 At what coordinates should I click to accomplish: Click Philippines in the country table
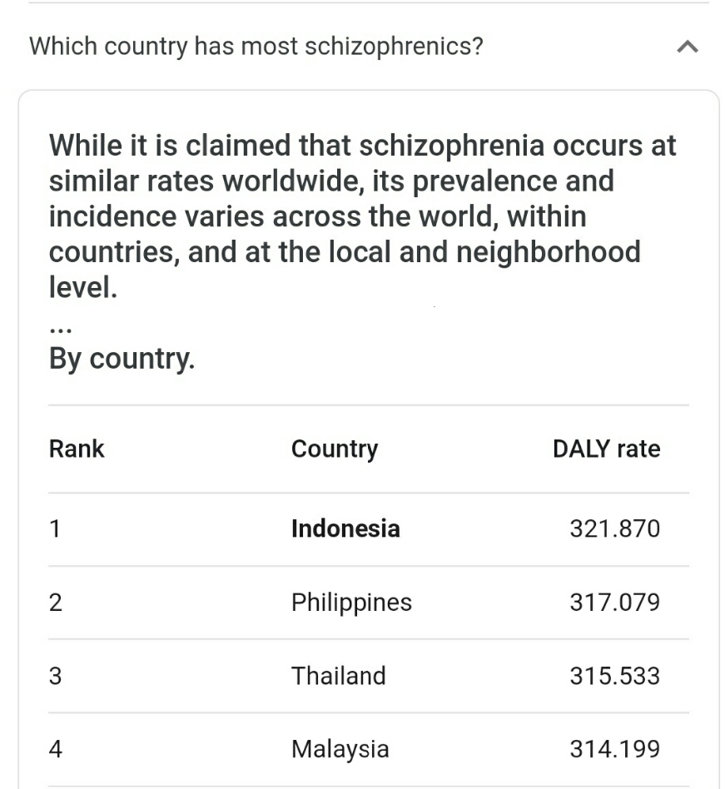pos(351,603)
